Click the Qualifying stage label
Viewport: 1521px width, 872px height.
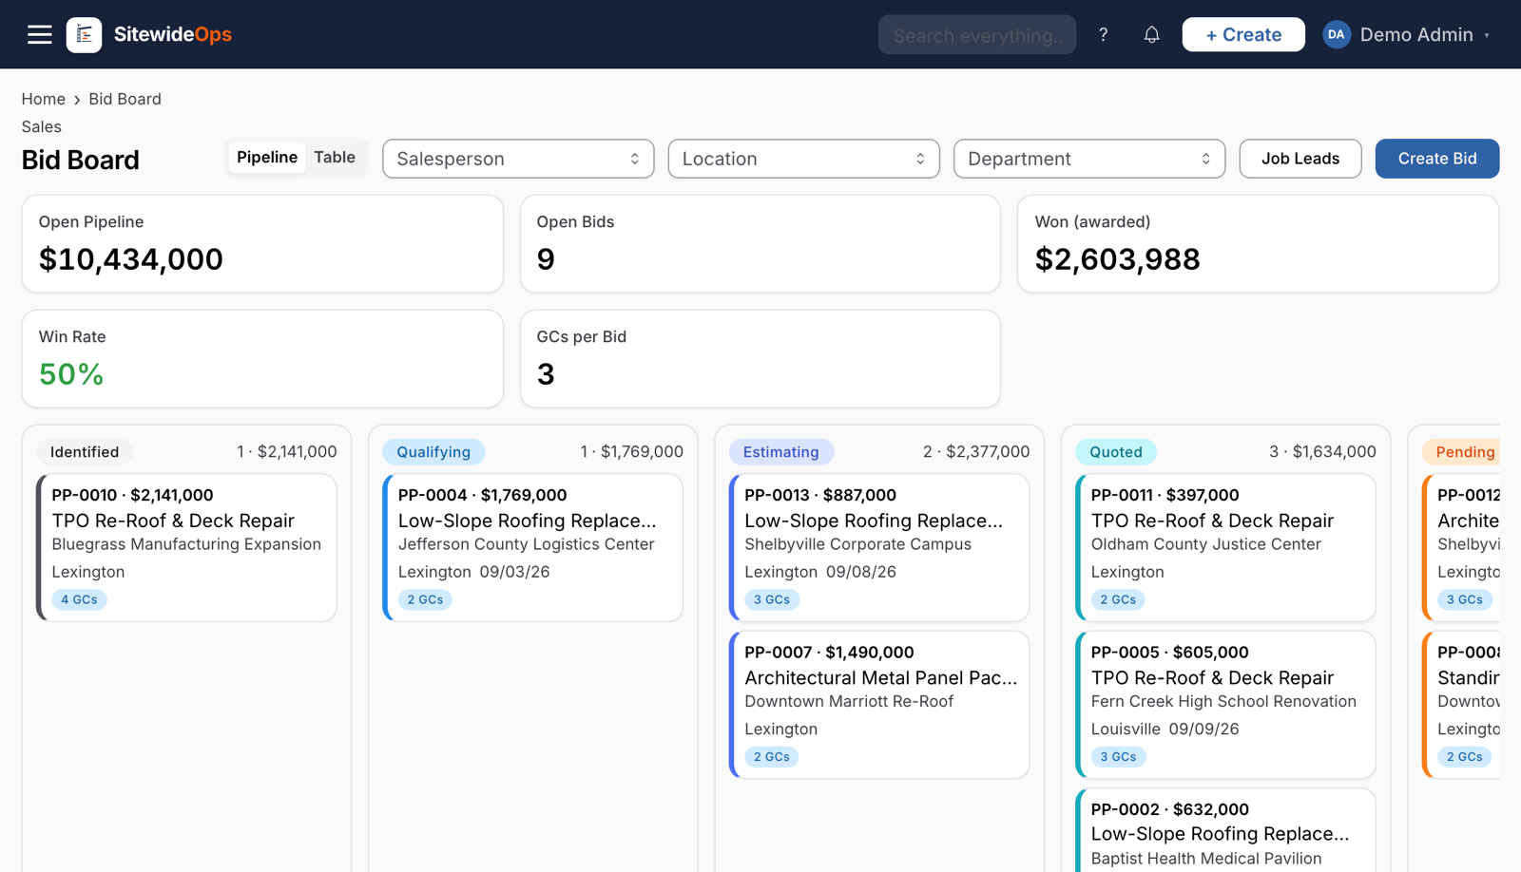(433, 452)
